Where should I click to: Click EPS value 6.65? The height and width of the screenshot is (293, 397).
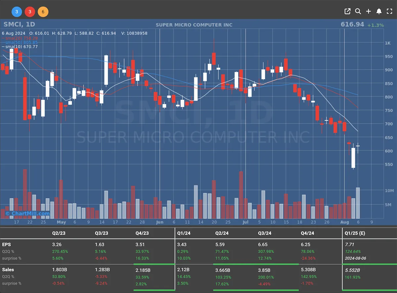(x=263, y=245)
